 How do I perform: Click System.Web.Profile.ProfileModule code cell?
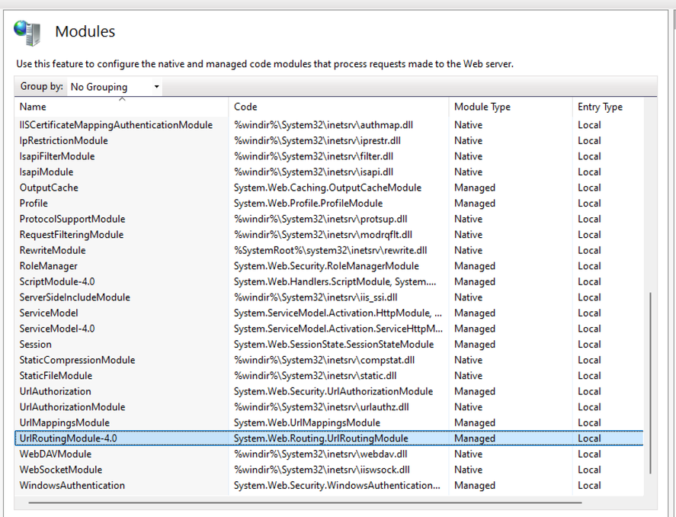click(308, 203)
